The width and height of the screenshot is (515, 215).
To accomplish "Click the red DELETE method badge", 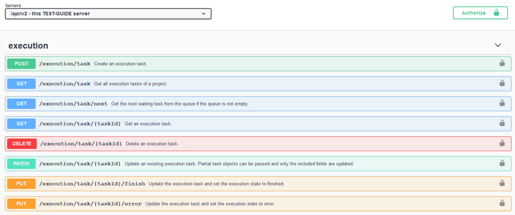I will point(21,144).
